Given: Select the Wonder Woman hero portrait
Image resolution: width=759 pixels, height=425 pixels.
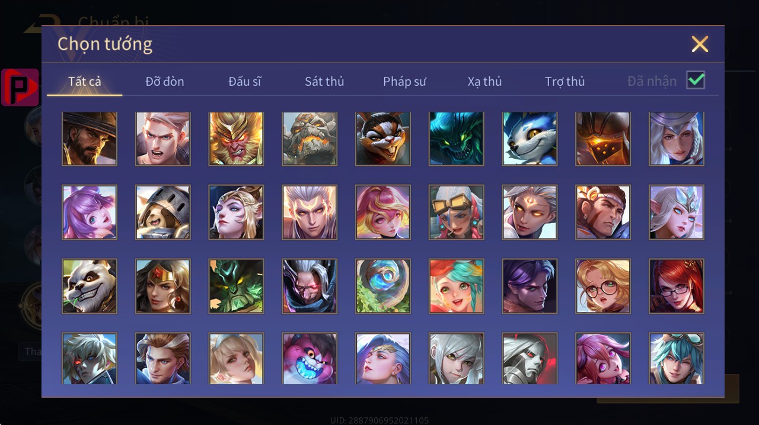Looking at the screenshot, I should [163, 286].
